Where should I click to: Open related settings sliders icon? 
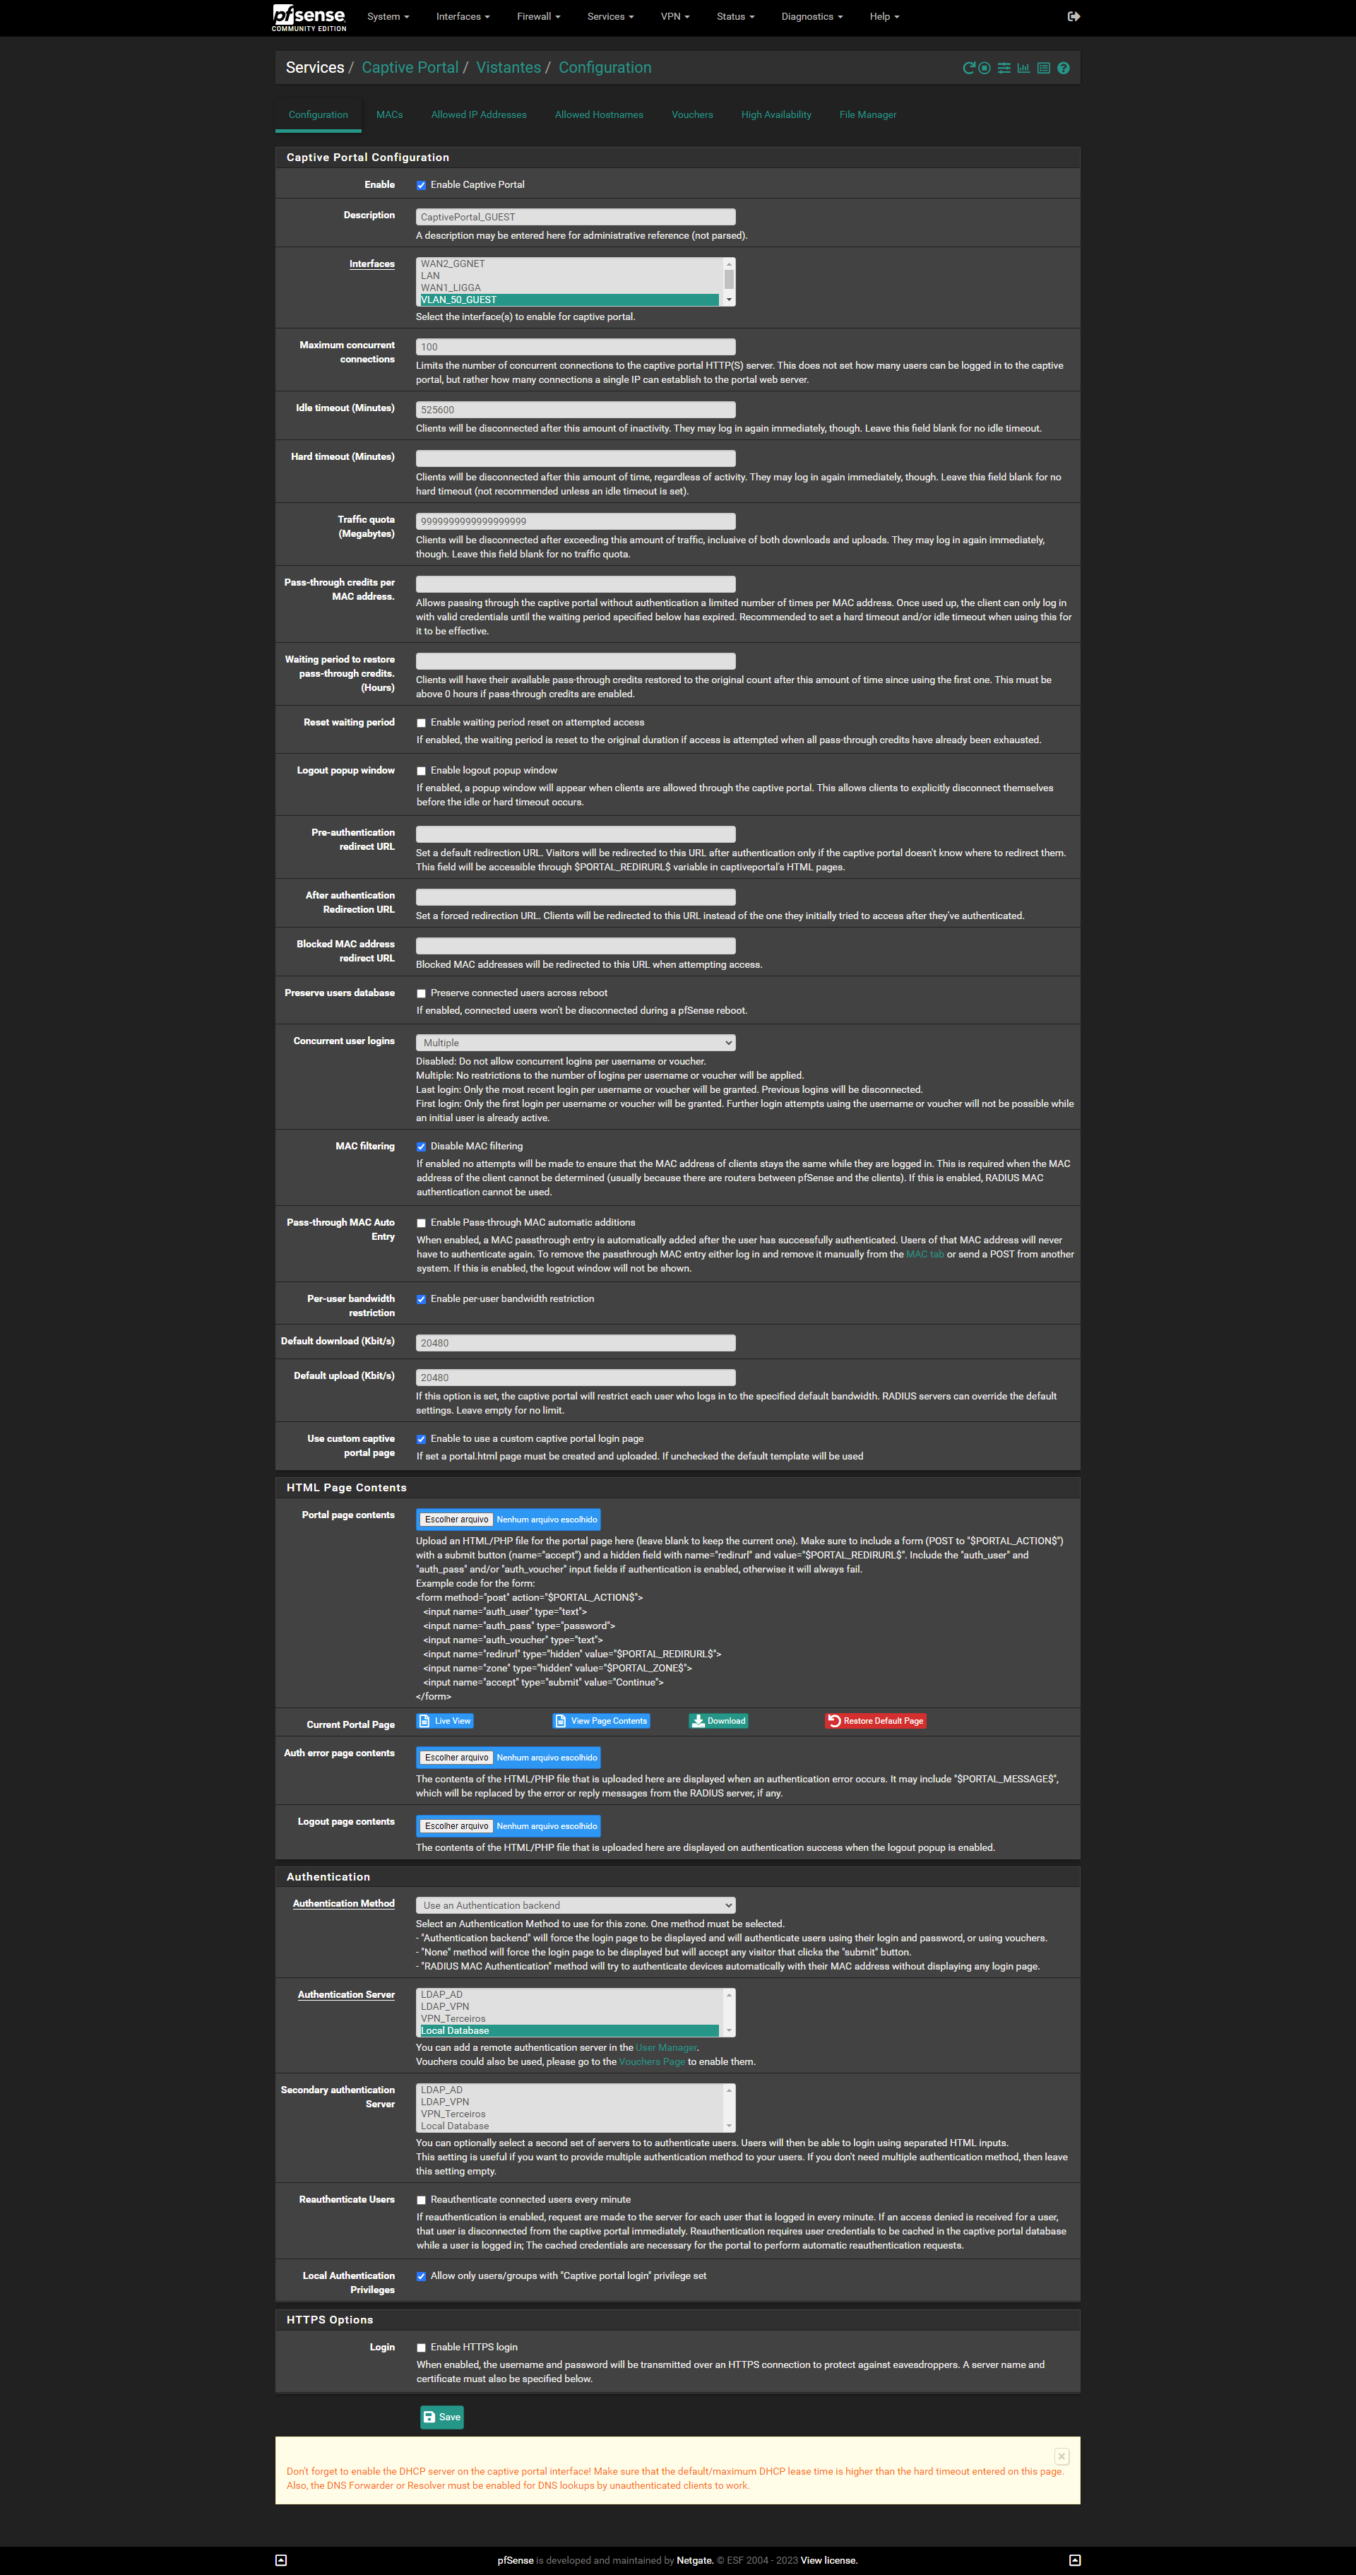pyautogui.click(x=1004, y=68)
